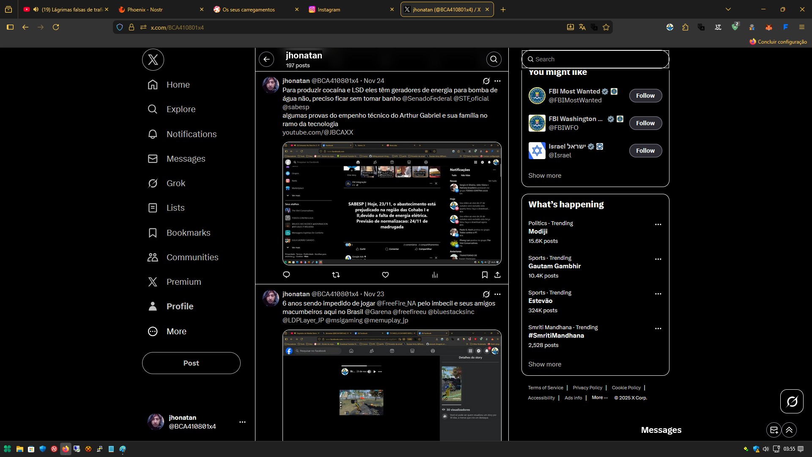
Task: Repost the Nov 24 post
Action: click(336, 275)
